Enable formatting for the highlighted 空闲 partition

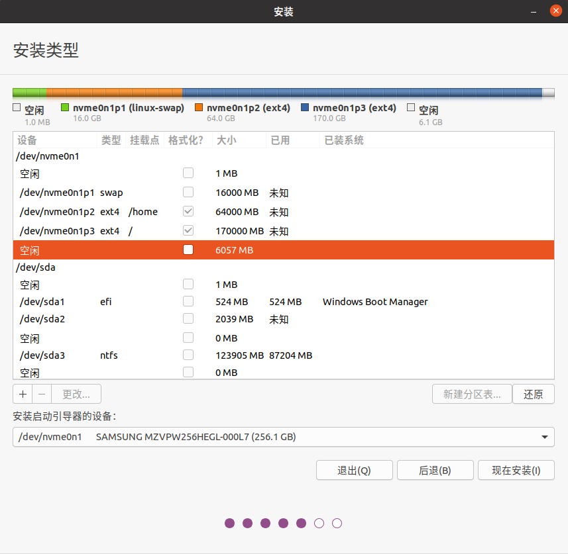(188, 250)
